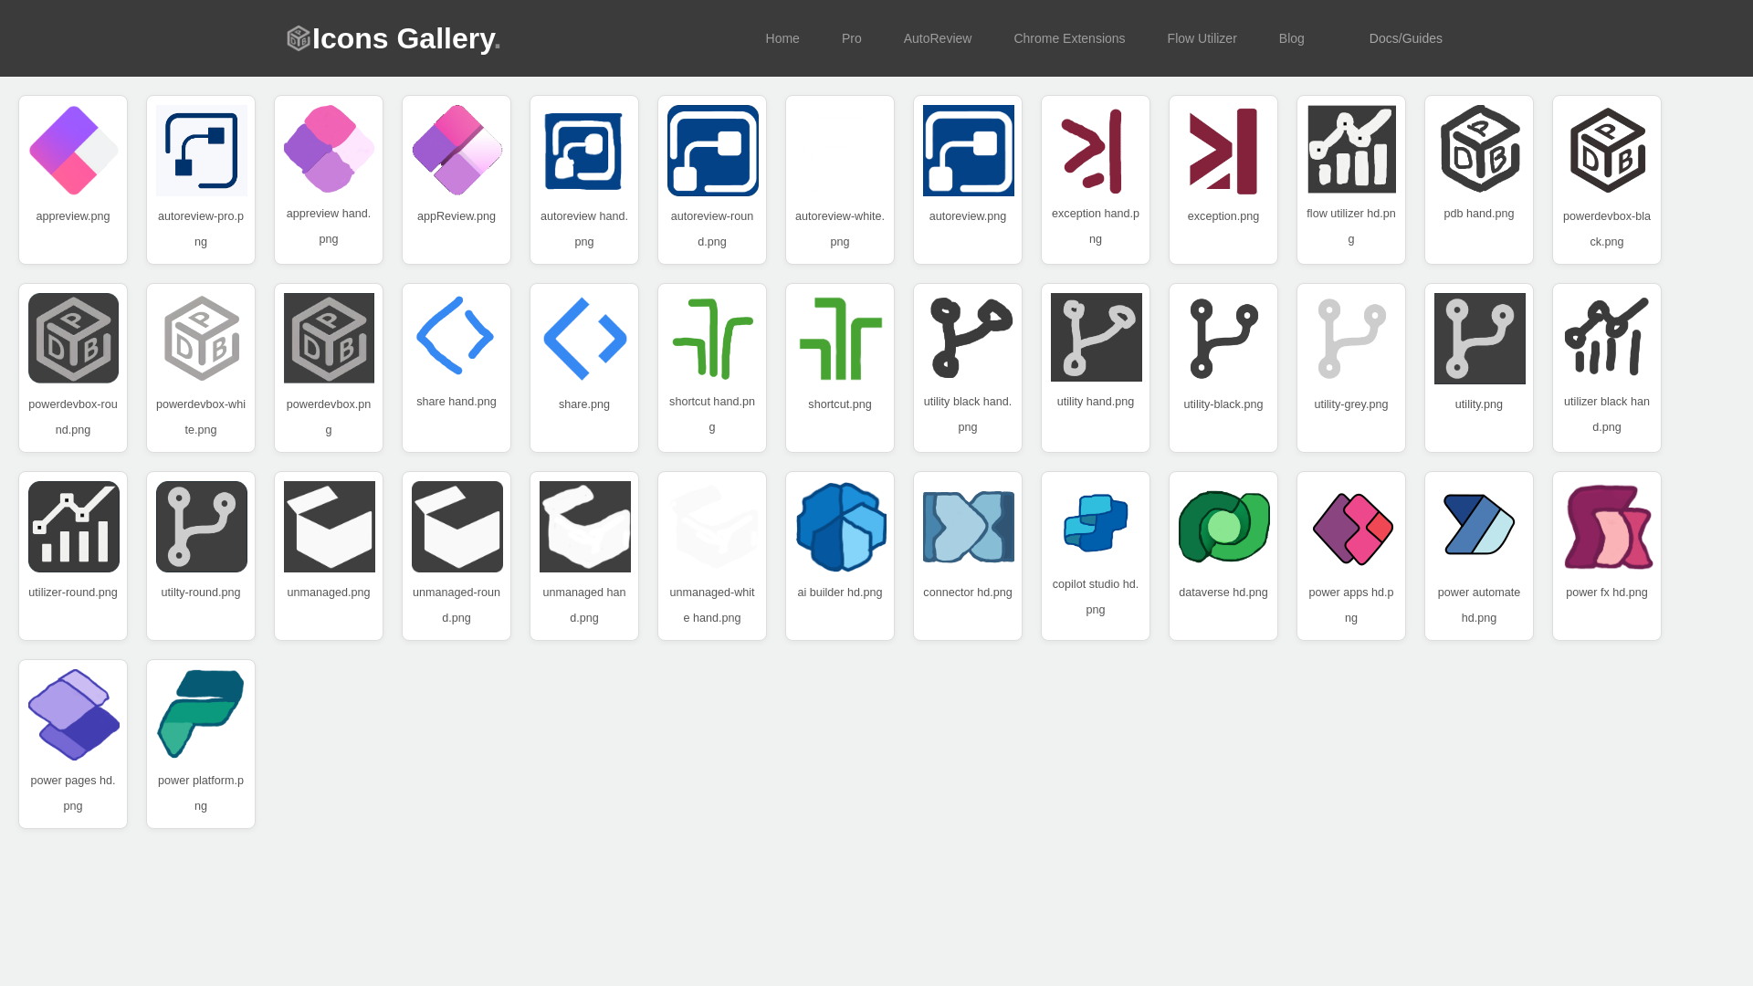This screenshot has width=1753, height=986.
Task: Click the 'autoreview.png' filename label
Action: [x=968, y=216]
